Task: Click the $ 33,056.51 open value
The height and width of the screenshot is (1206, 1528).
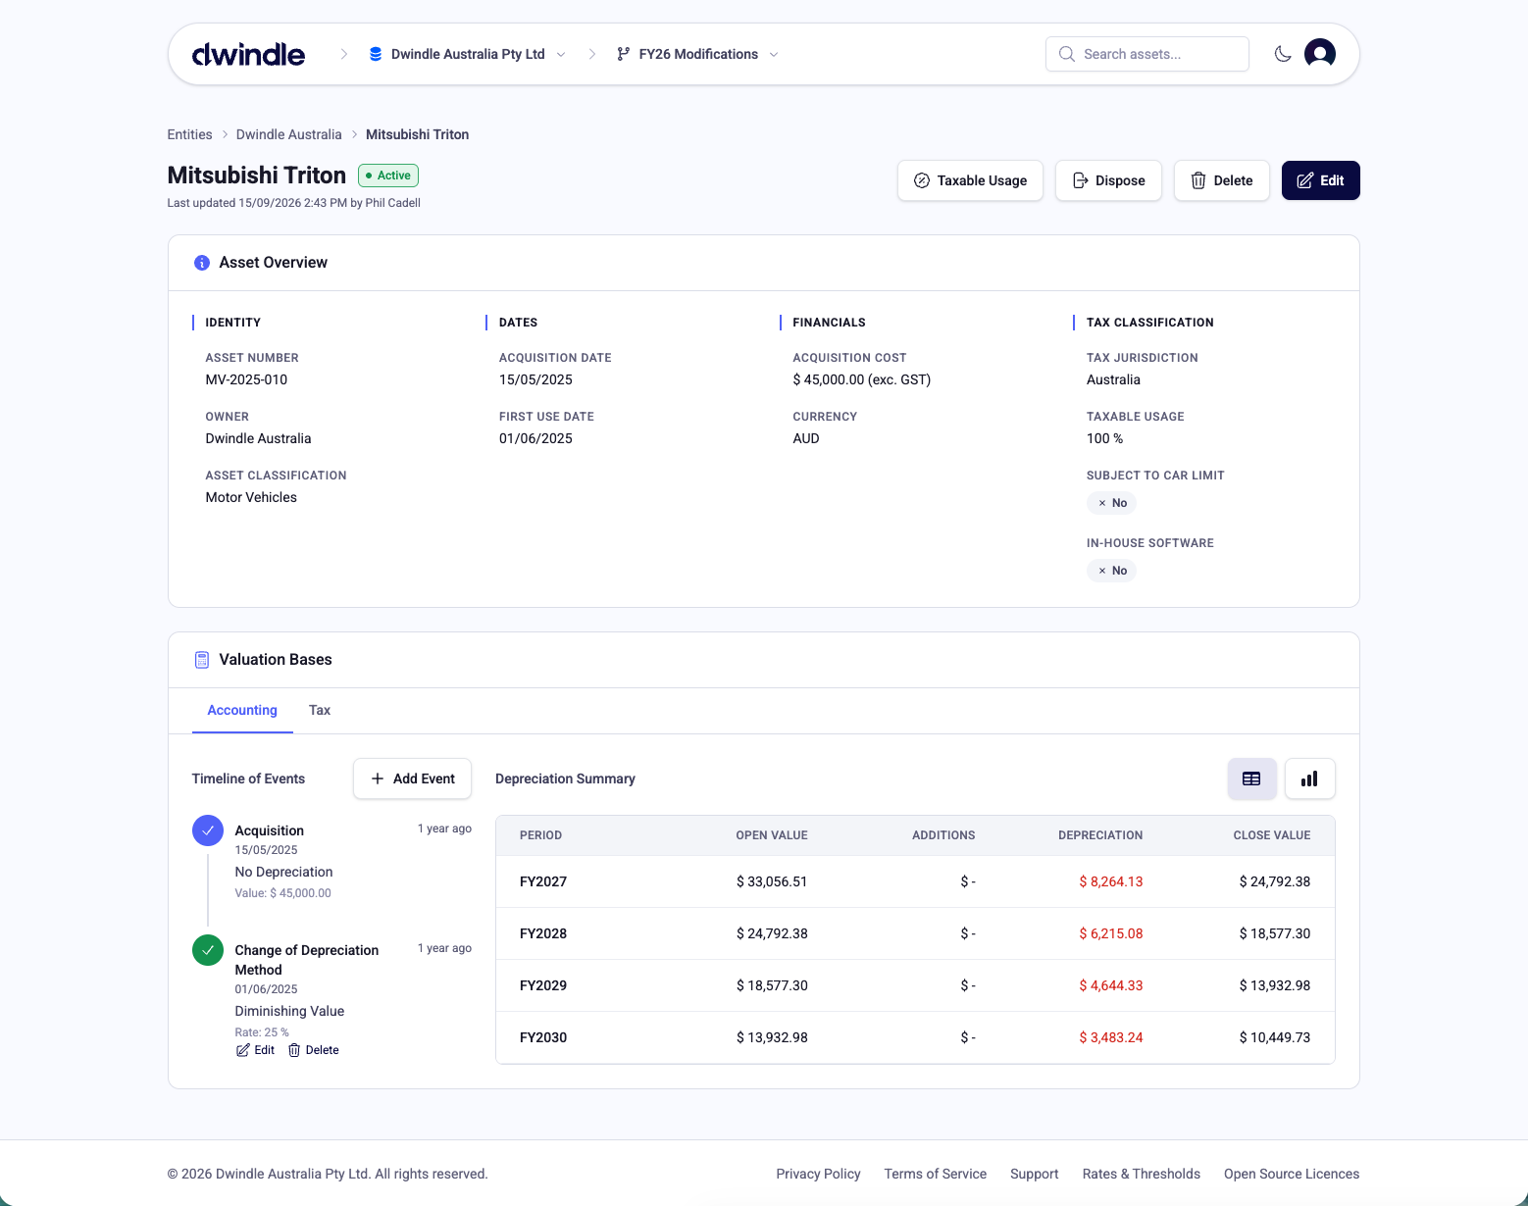Action: click(x=772, y=881)
